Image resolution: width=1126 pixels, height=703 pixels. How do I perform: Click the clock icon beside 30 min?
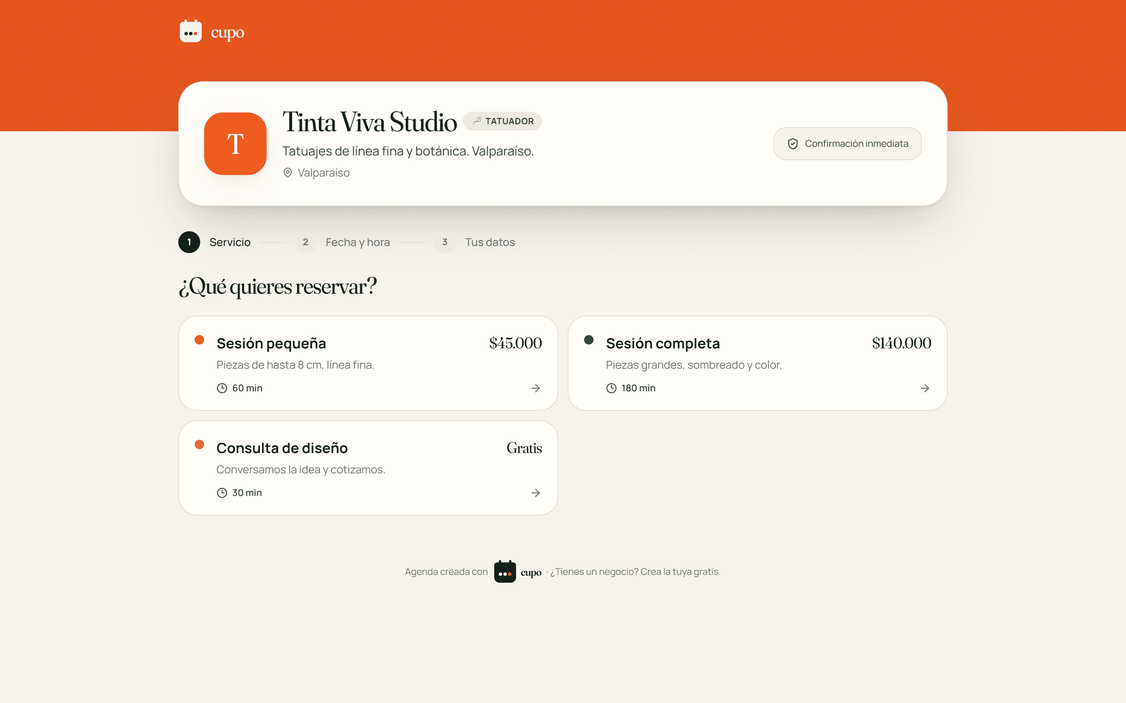pos(222,493)
